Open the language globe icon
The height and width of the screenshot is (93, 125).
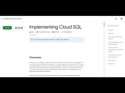[x=121, y=19]
